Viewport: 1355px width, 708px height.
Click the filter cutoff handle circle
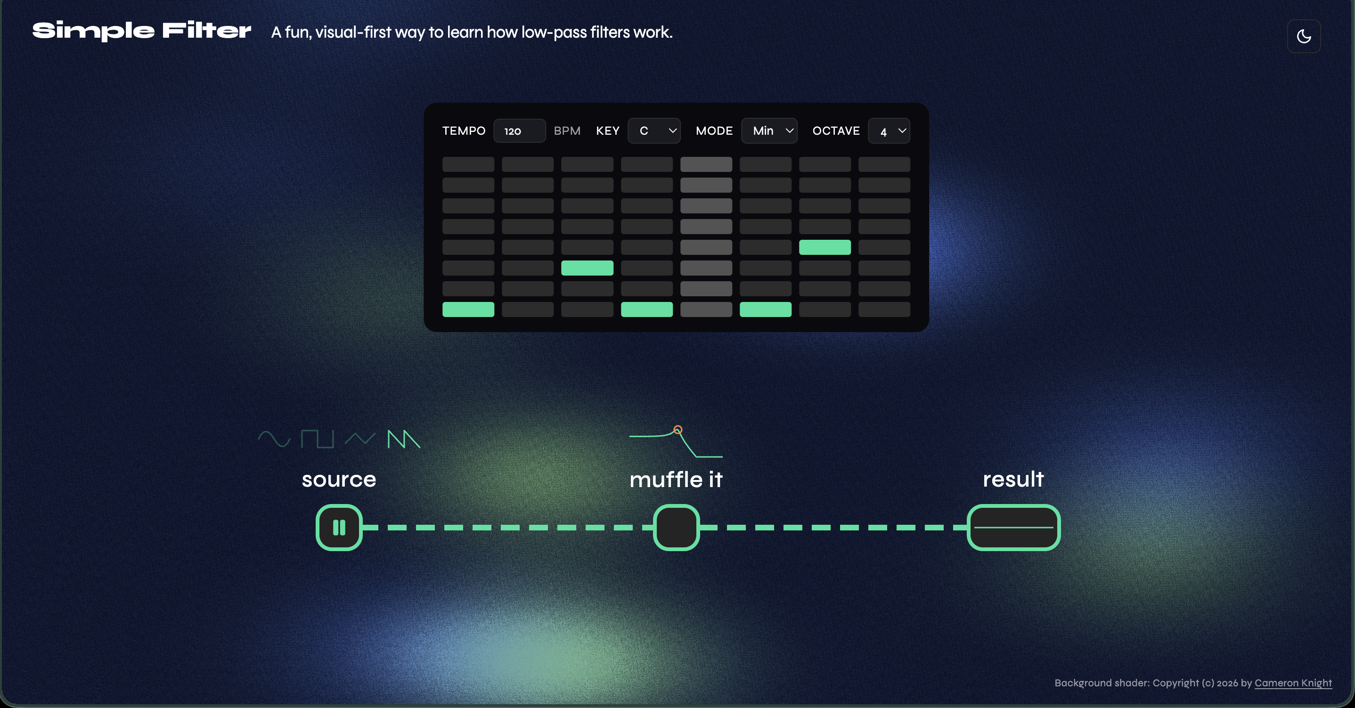point(678,430)
